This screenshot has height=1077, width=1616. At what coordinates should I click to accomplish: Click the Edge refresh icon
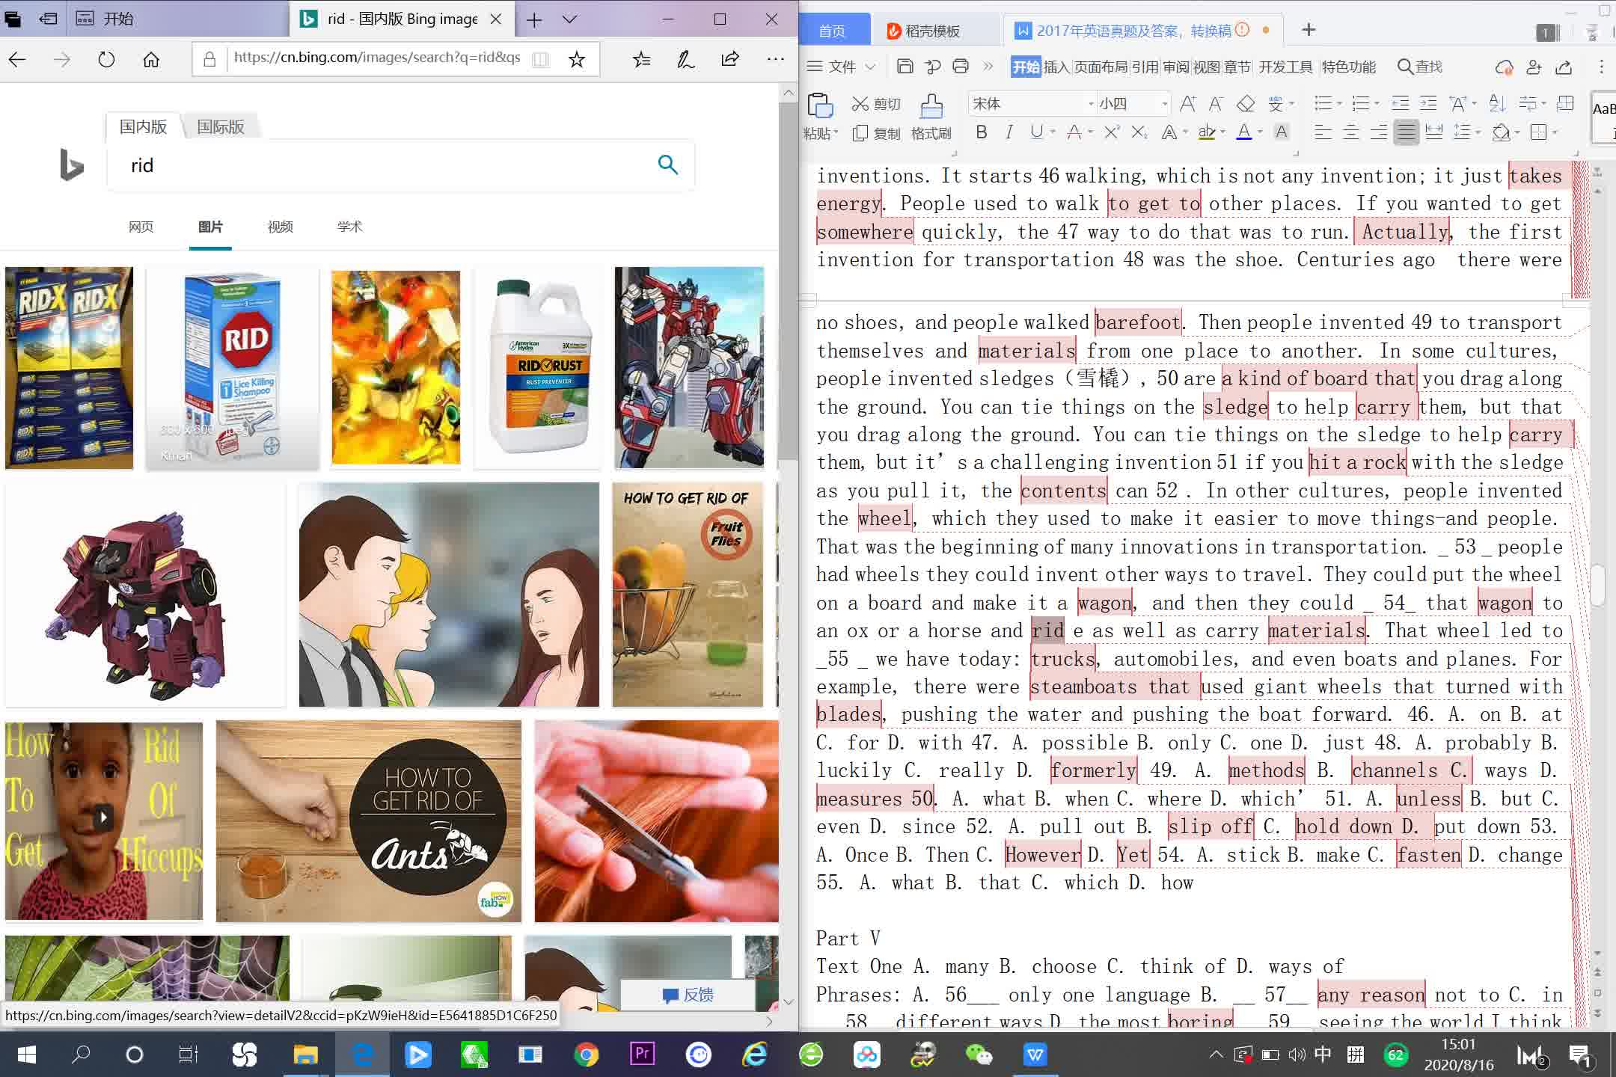(x=106, y=59)
